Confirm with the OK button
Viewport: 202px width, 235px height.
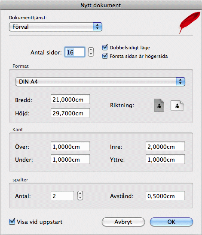[x=171, y=222]
